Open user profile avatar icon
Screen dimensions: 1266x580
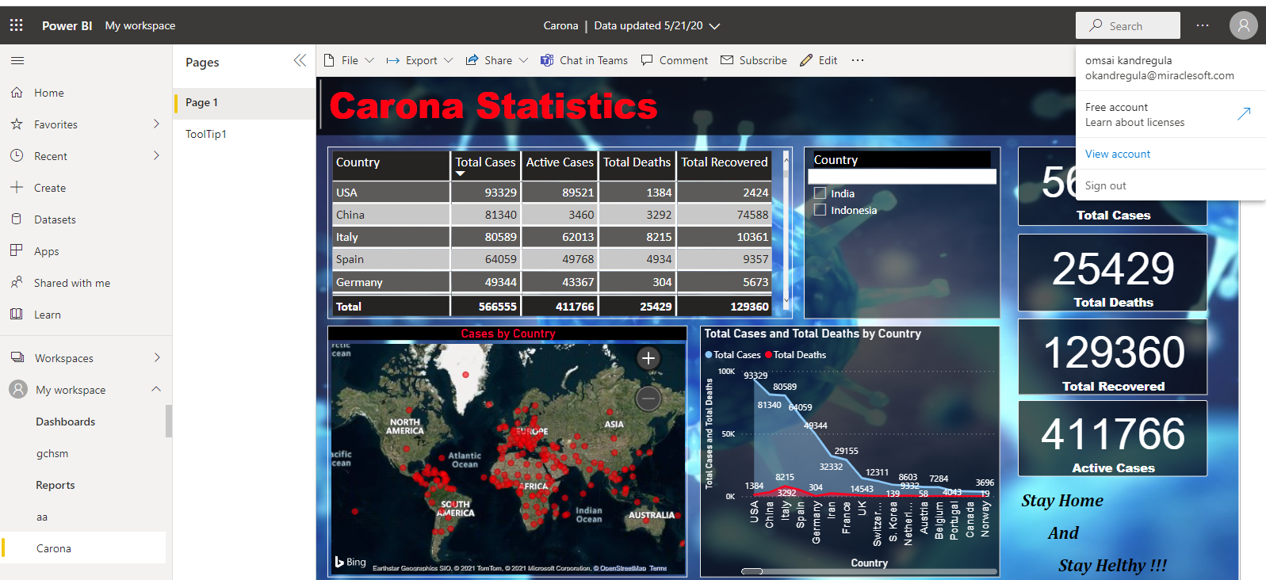(x=1243, y=25)
